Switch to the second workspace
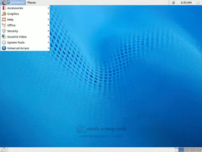The width and height of the screenshot is (202, 152). [187, 149]
